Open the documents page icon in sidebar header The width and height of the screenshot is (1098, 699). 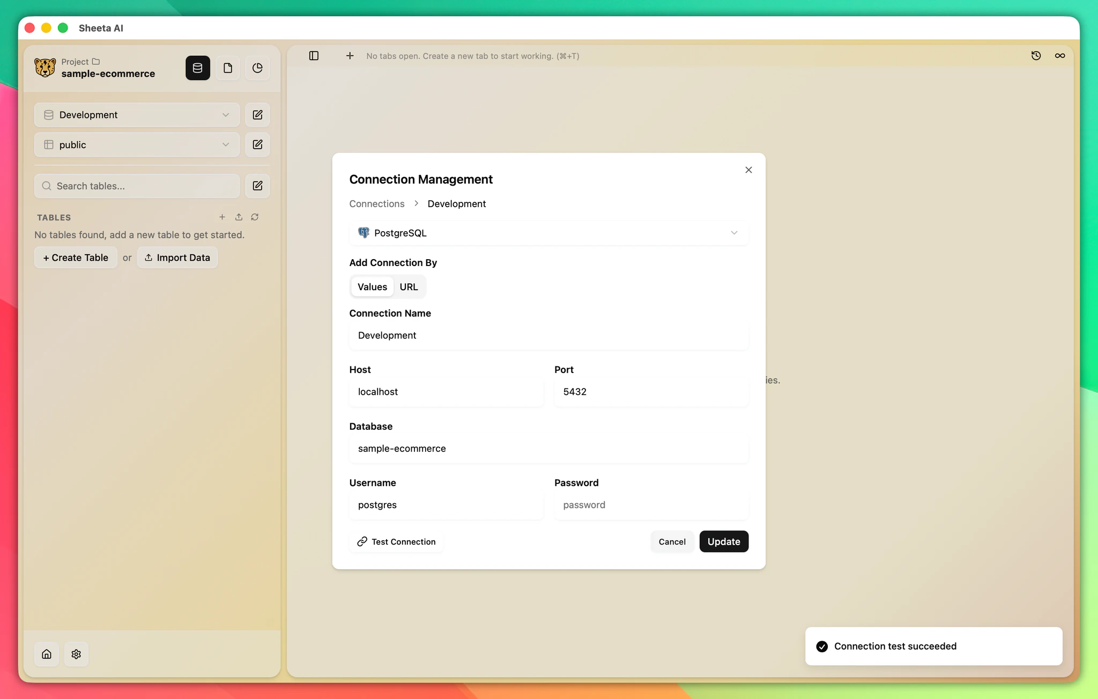pyautogui.click(x=228, y=68)
